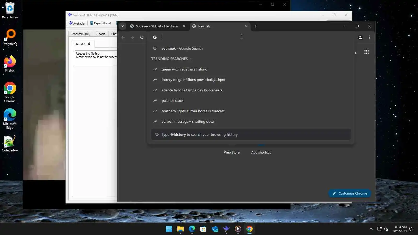Open Outlook from the taskbar
Viewport: 418px width, 235px height.
click(x=215, y=229)
